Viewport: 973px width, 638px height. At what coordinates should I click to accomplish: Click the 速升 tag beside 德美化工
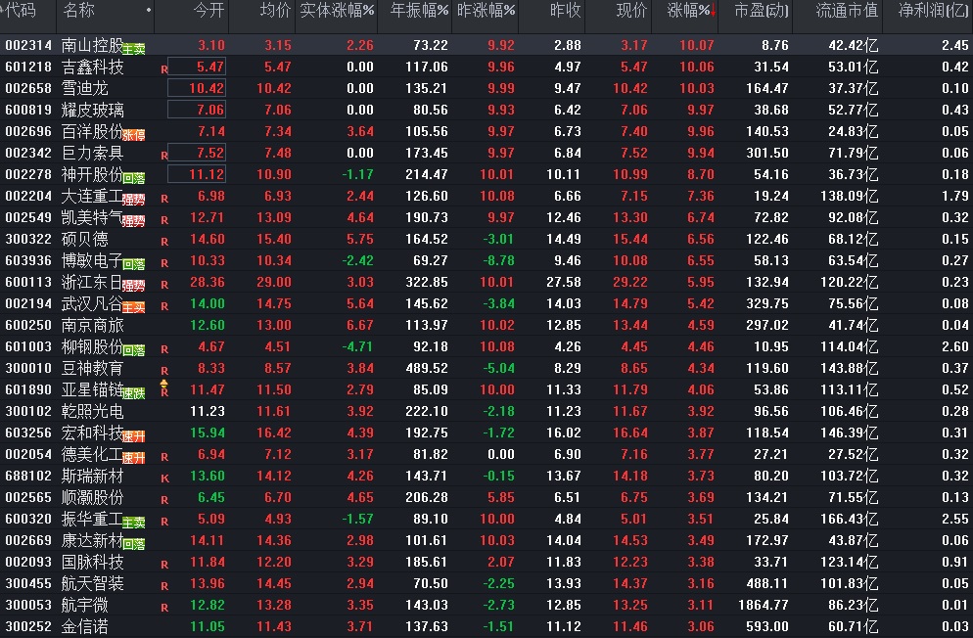[x=133, y=459]
